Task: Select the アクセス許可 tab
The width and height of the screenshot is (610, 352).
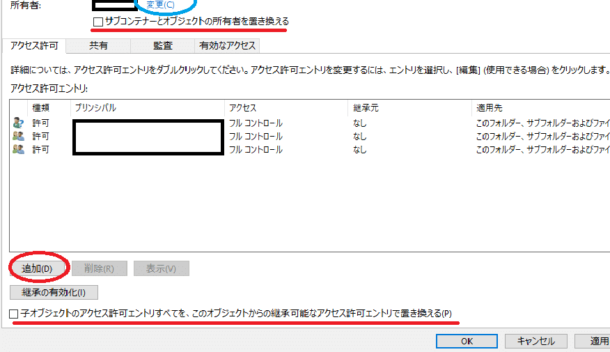Action: 34,45
